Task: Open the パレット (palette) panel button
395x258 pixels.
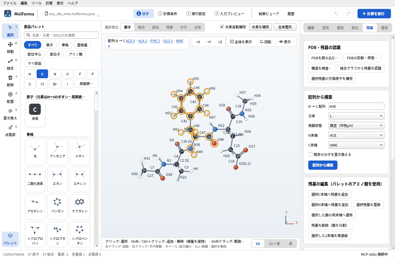Action: [10, 239]
